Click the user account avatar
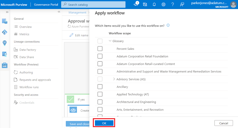 [233, 4]
